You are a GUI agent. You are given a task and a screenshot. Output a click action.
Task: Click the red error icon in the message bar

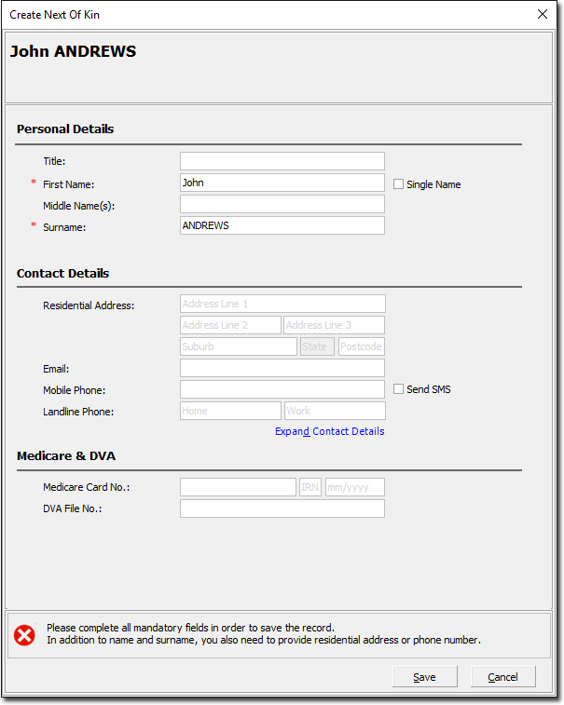pyautogui.click(x=24, y=635)
